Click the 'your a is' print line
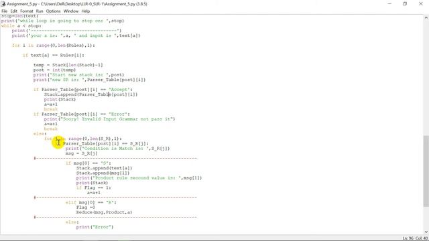The height and width of the screenshot is (241, 429). click(76, 35)
